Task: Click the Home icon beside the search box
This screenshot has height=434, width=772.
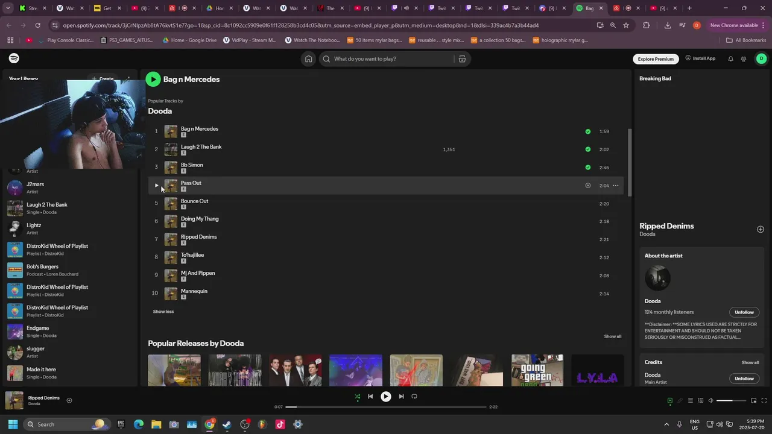Action: click(x=308, y=58)
